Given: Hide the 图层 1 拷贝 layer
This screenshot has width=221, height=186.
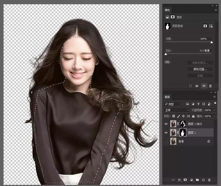Looking at the screenshot, I should click(166, 124).
